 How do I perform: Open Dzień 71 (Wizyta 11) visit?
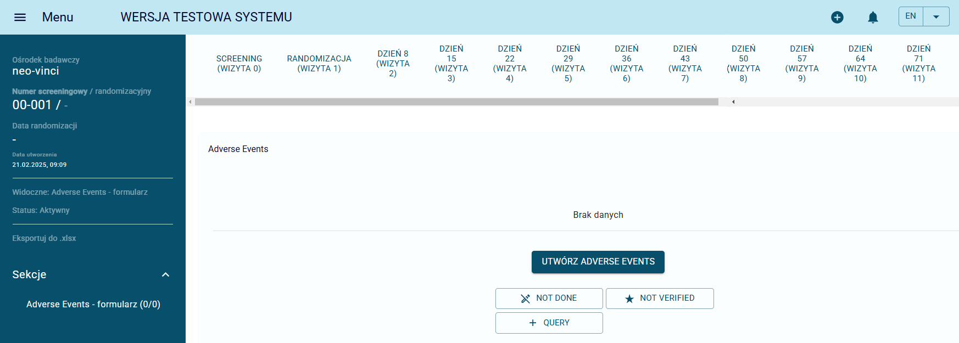(x=918, y=64)
